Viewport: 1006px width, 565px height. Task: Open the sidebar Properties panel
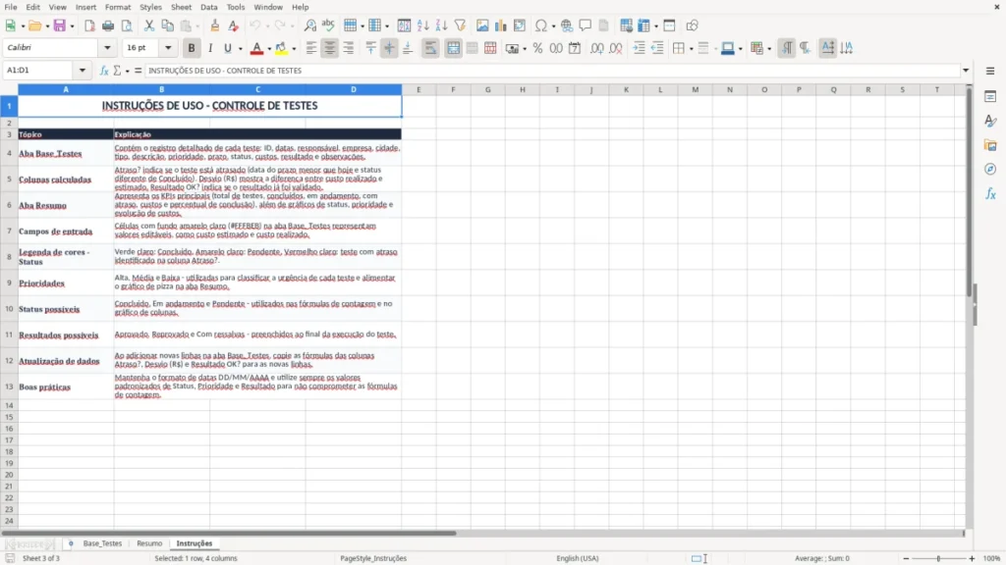(990, 97)
